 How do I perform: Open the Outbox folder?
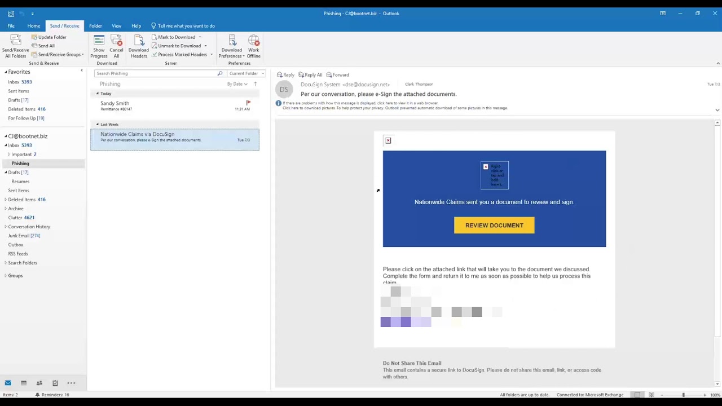(x=16, y=245)
